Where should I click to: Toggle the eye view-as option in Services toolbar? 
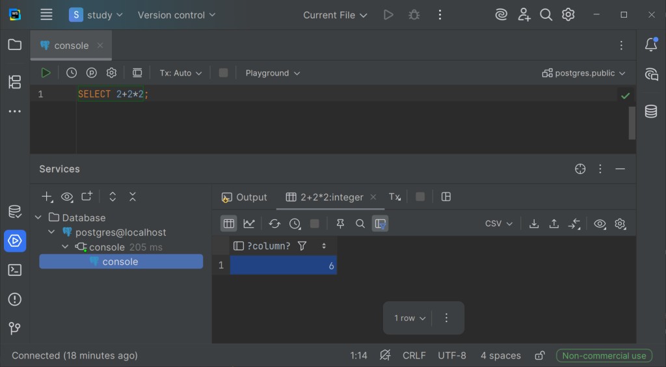(67, 197)
